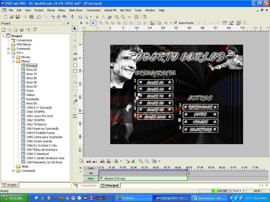Image resolution: width=270 pixels, height=202 pixels.
Task: Toggle the Auto-Route checkbox
Action: tap(176, 23)
